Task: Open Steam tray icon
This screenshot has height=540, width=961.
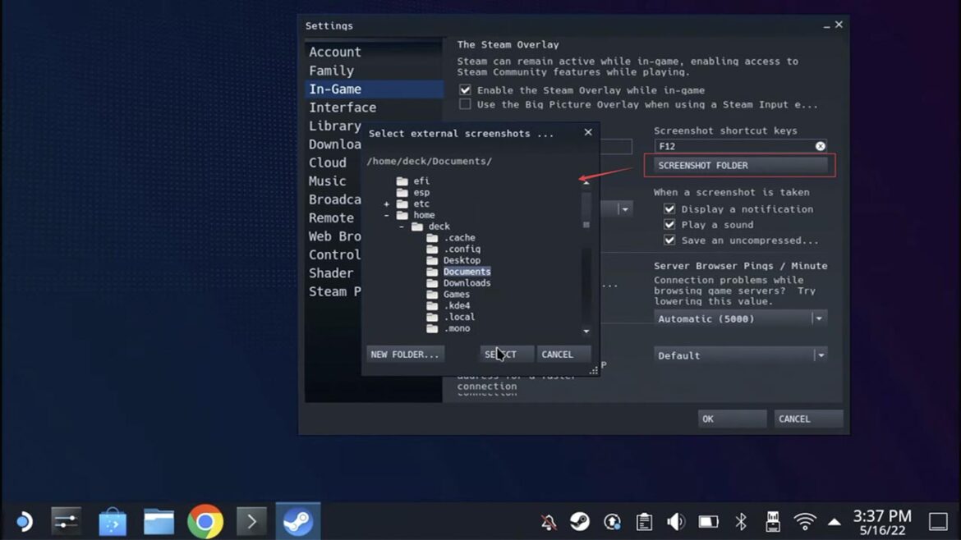Action: (580, 522)
